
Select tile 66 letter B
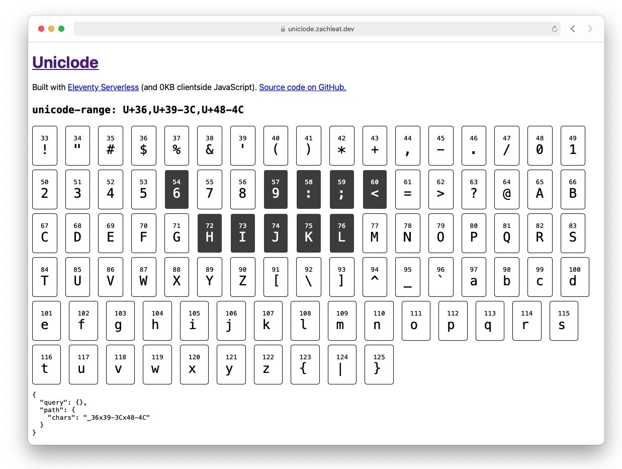tap(573, 189)
